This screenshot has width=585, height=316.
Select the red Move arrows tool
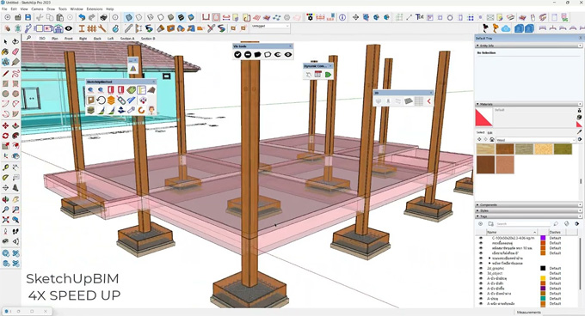6,125
